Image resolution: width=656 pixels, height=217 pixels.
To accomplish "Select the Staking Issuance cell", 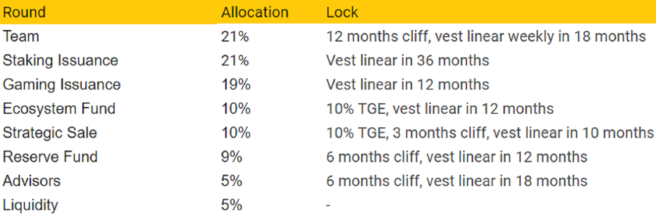I will pos(60,60).
